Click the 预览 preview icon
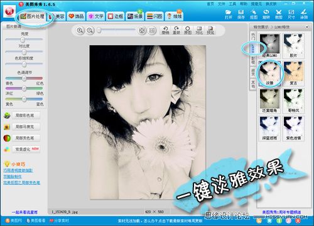The width and height of the screenshot is (314, 226). coord(210,31)
